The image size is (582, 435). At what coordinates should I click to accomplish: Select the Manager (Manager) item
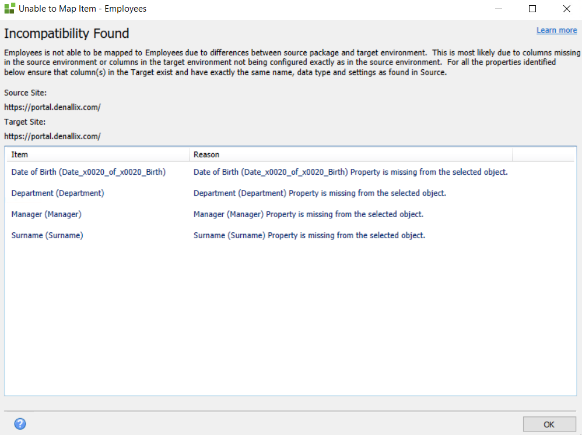click(46, 214)
